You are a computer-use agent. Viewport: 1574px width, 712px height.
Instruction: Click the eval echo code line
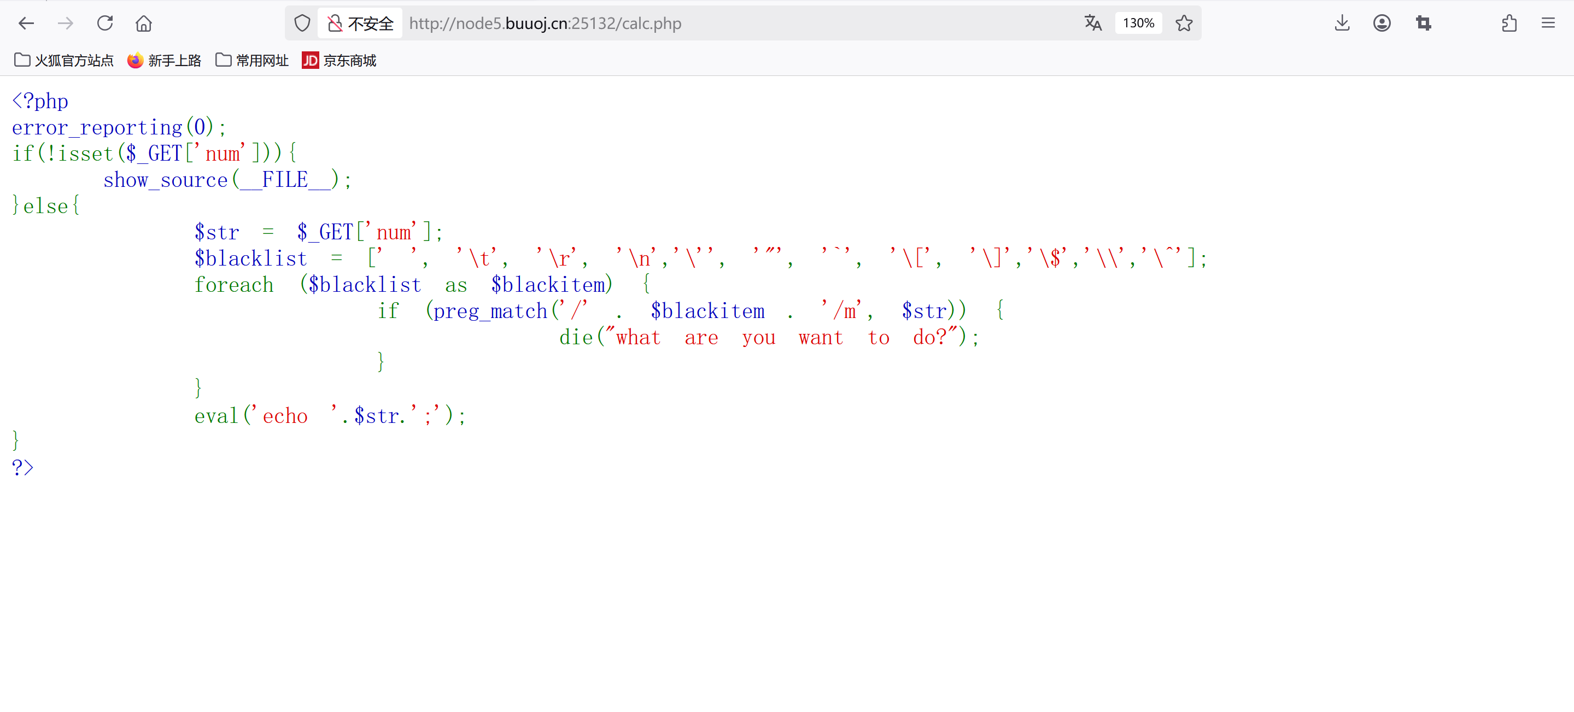point(330,416)
